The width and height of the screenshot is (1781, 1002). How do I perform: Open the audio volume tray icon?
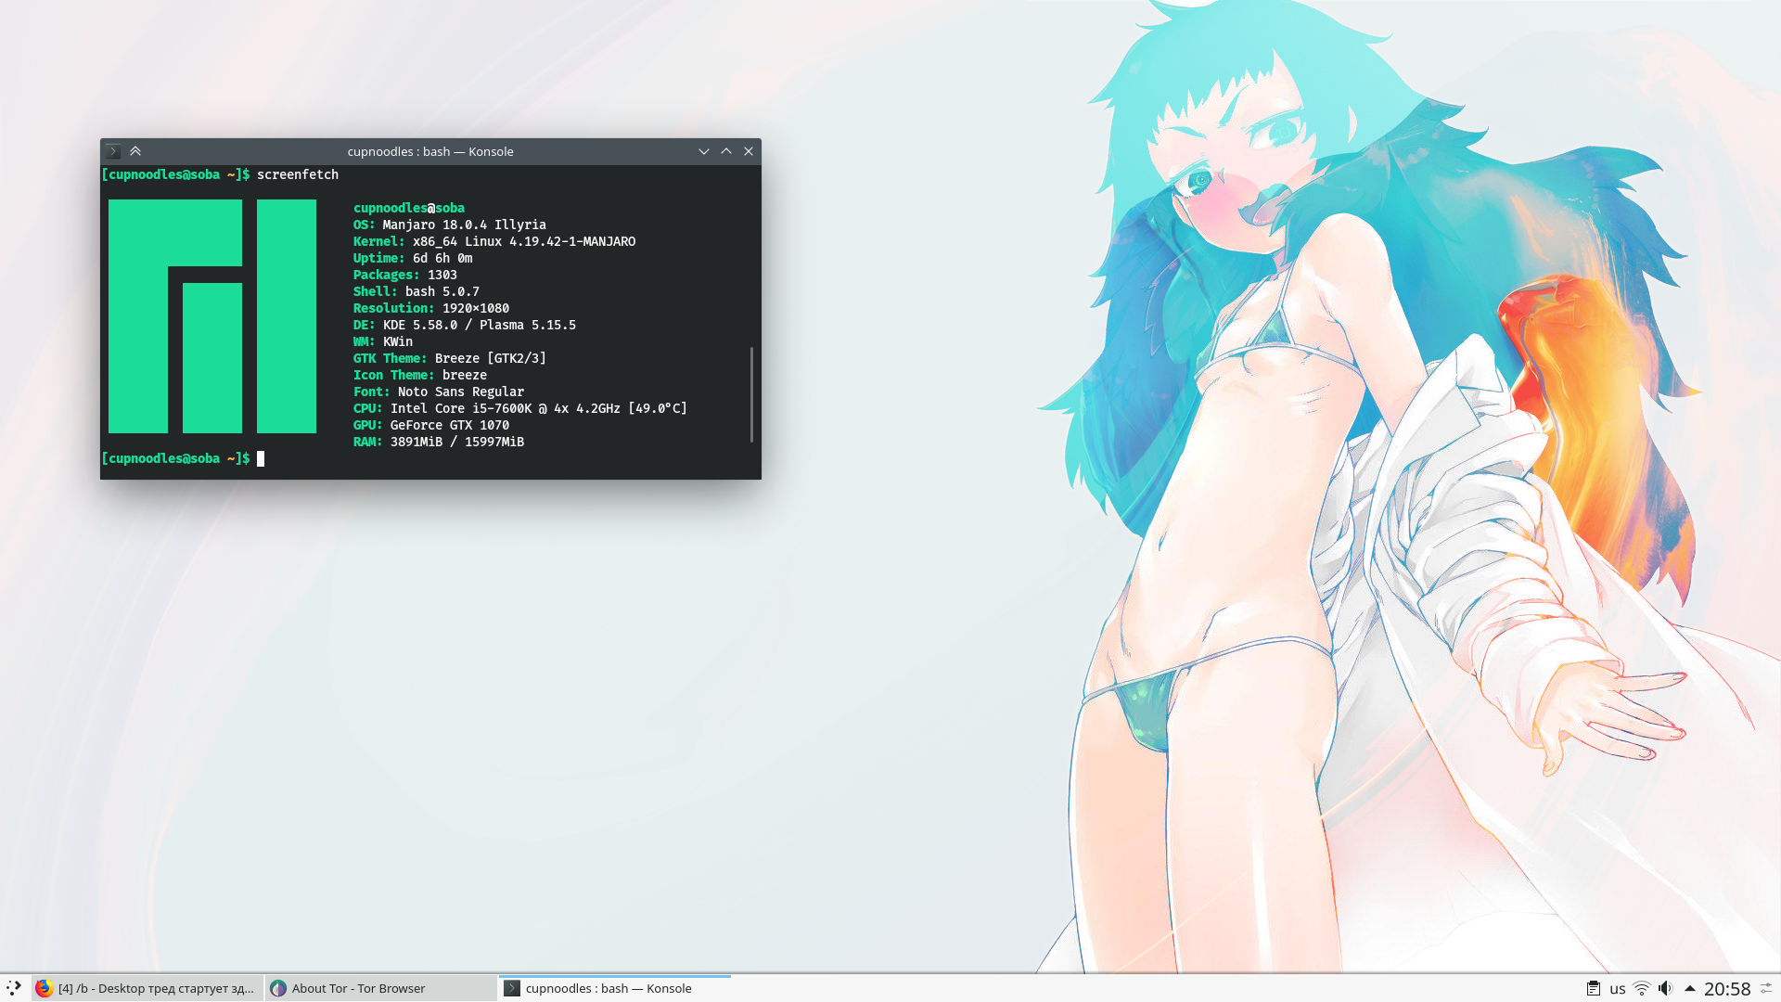[1666, 989]
